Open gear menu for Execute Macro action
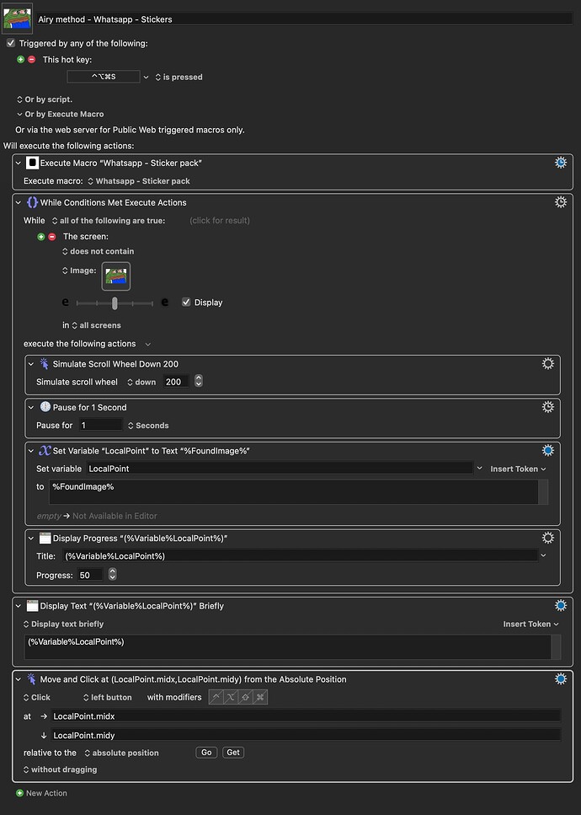581x815 pixels. pyautogui.click(x=561, y=163)
